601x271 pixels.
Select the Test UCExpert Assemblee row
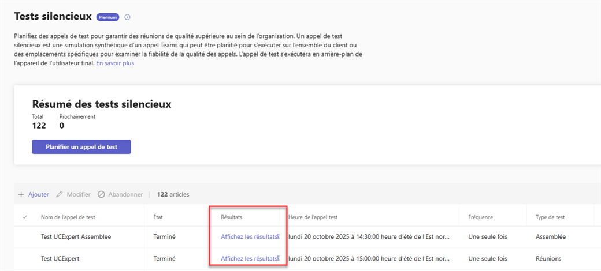(x=24, y=237)
